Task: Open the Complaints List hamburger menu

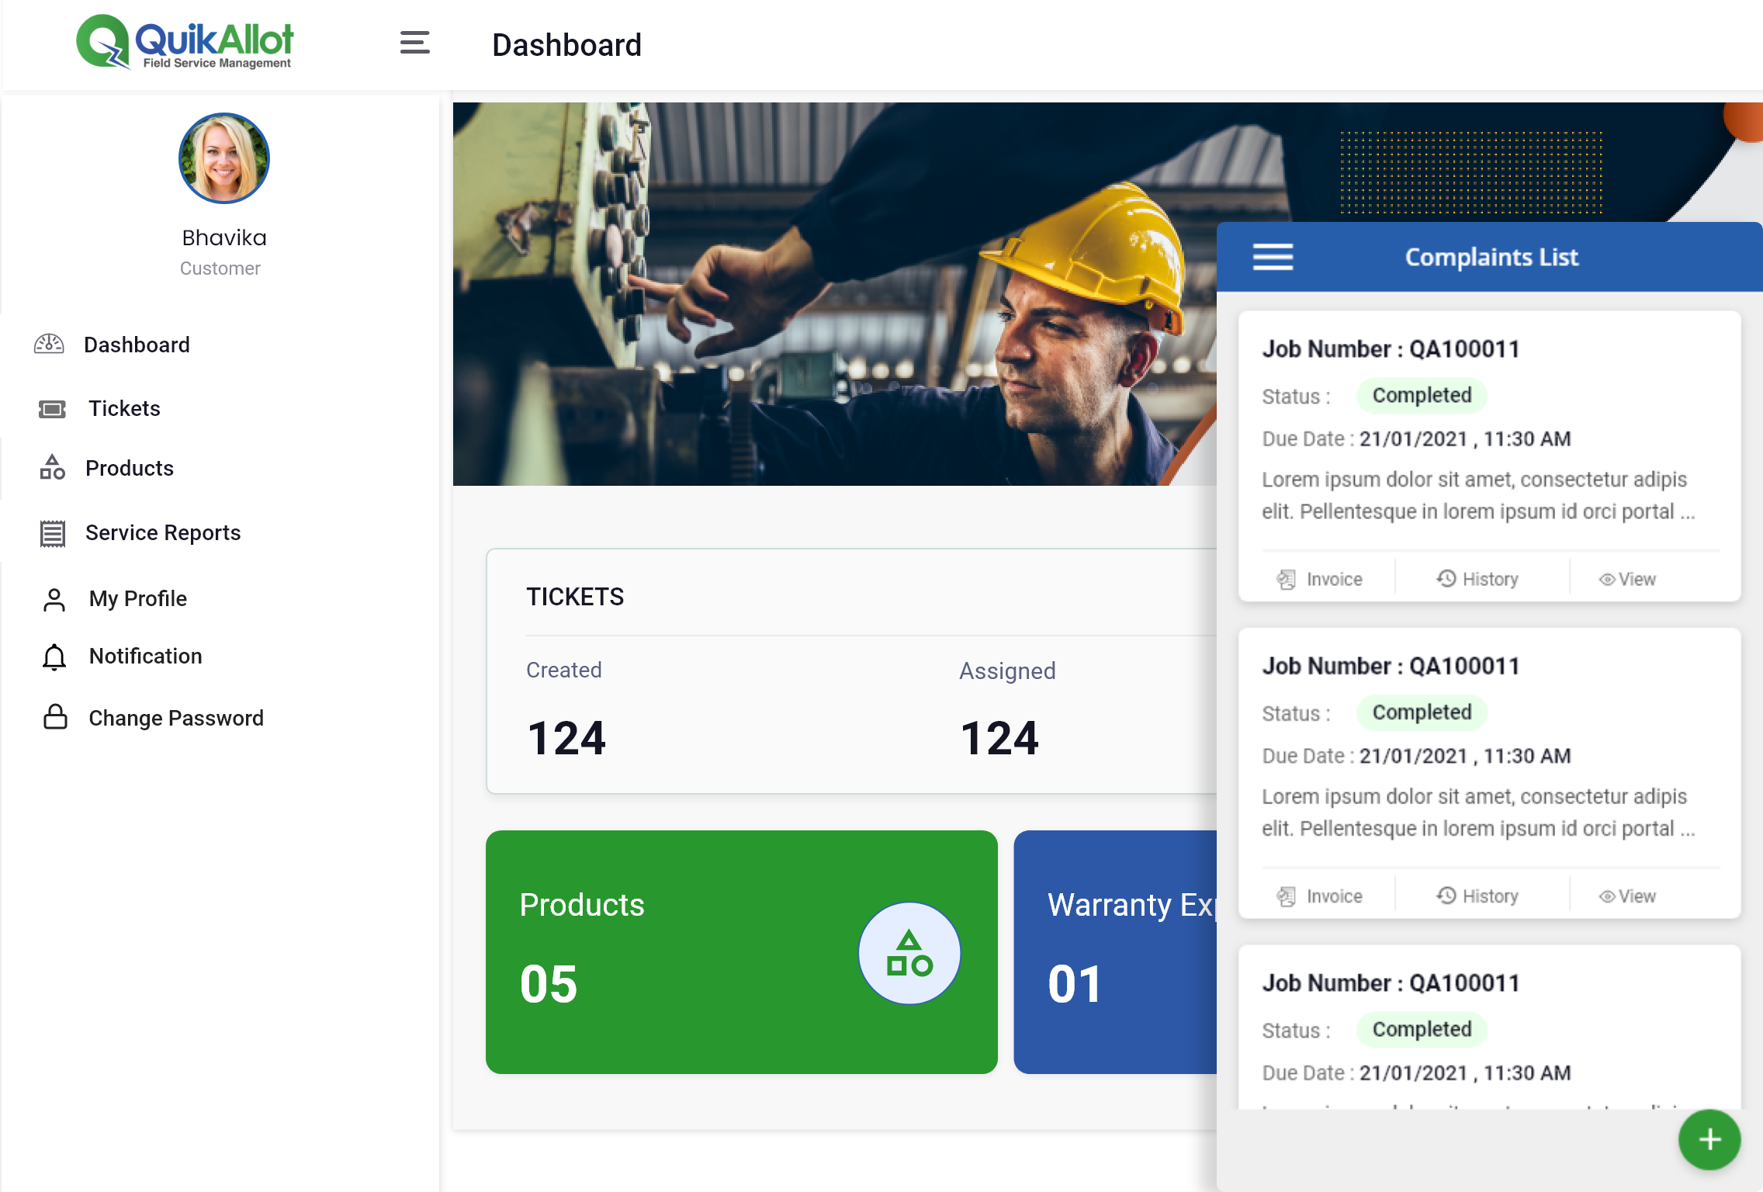Action: tap(1273, 257)
